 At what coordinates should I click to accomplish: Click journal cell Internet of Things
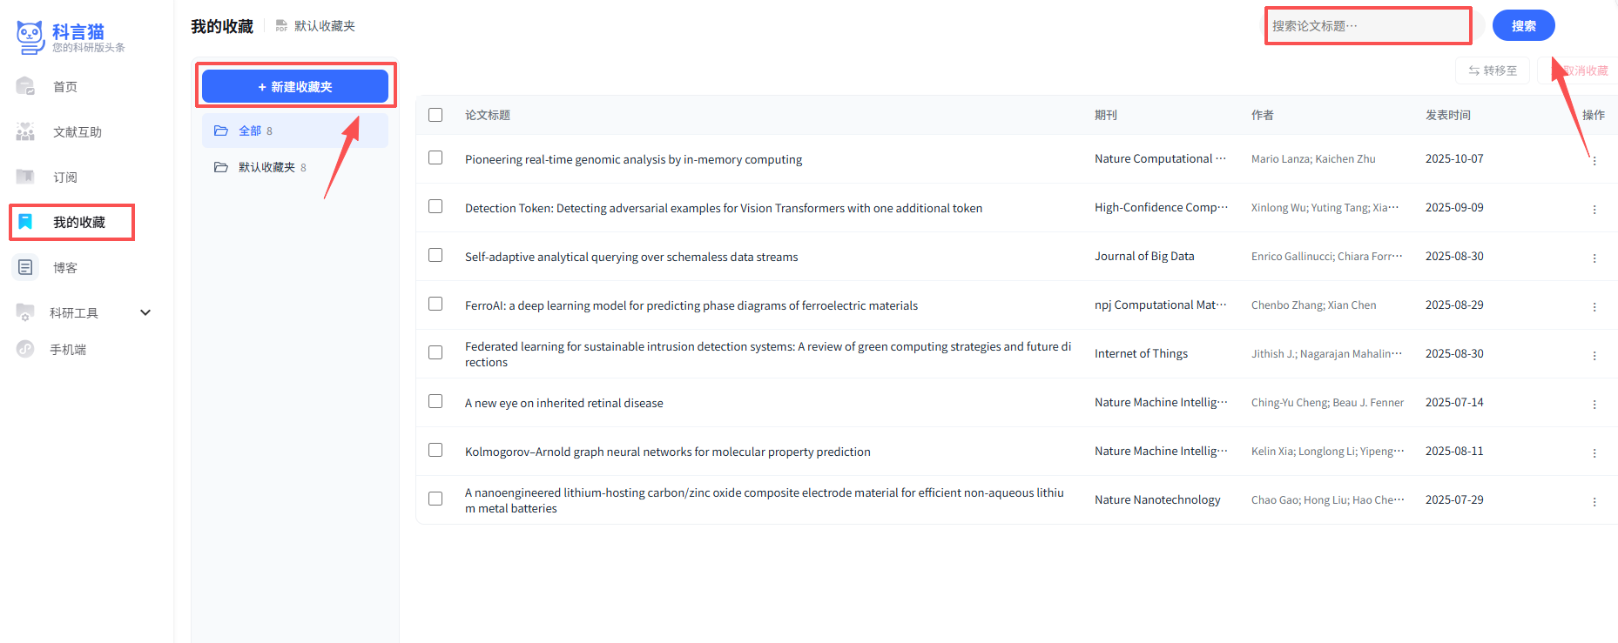pyautogui.click(x=1141, y=353)
